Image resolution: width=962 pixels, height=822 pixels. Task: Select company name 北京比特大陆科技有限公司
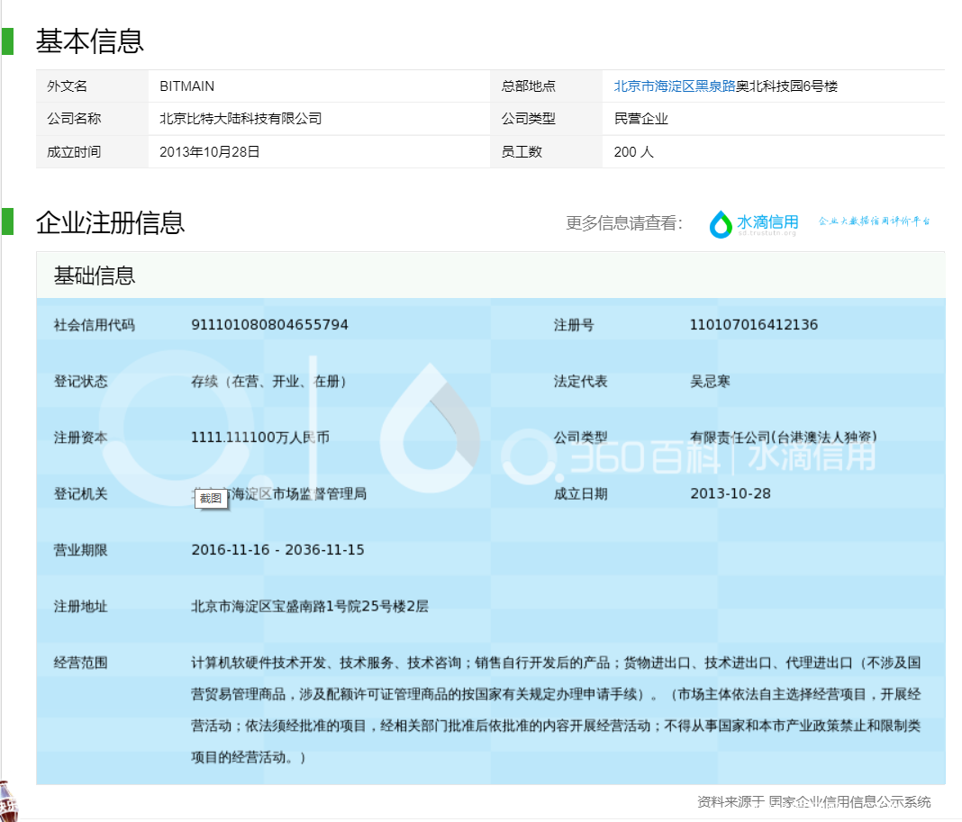[240, 119]
